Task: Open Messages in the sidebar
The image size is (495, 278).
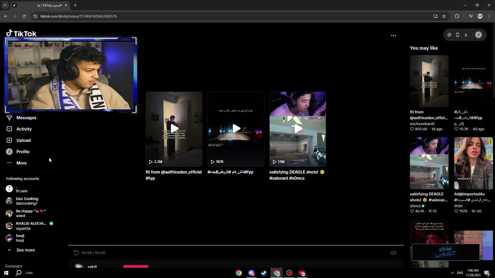Action: 22,118
